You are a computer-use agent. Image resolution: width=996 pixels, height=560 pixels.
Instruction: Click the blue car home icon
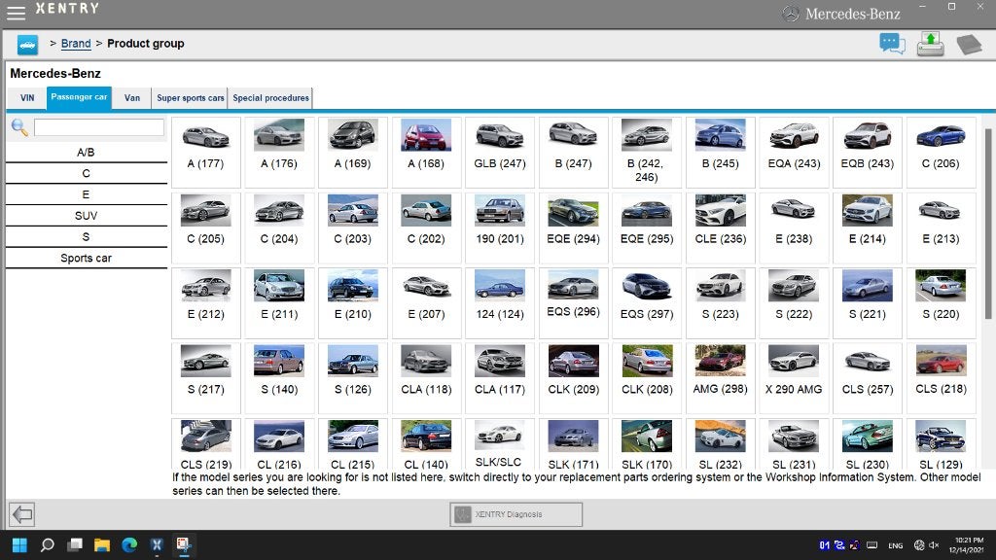[x=27, y=45]
